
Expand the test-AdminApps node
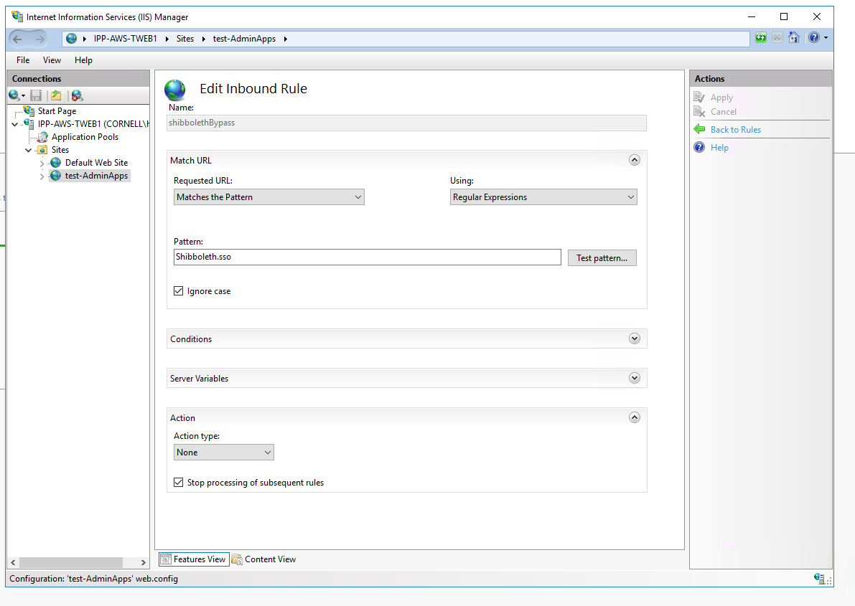click(x=42, y=176)
